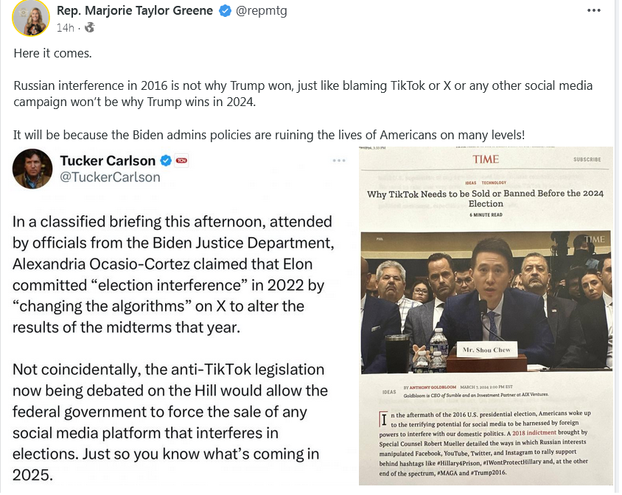Open the Rep. Marjorie Taylor Greene name link

coord(135,11)
